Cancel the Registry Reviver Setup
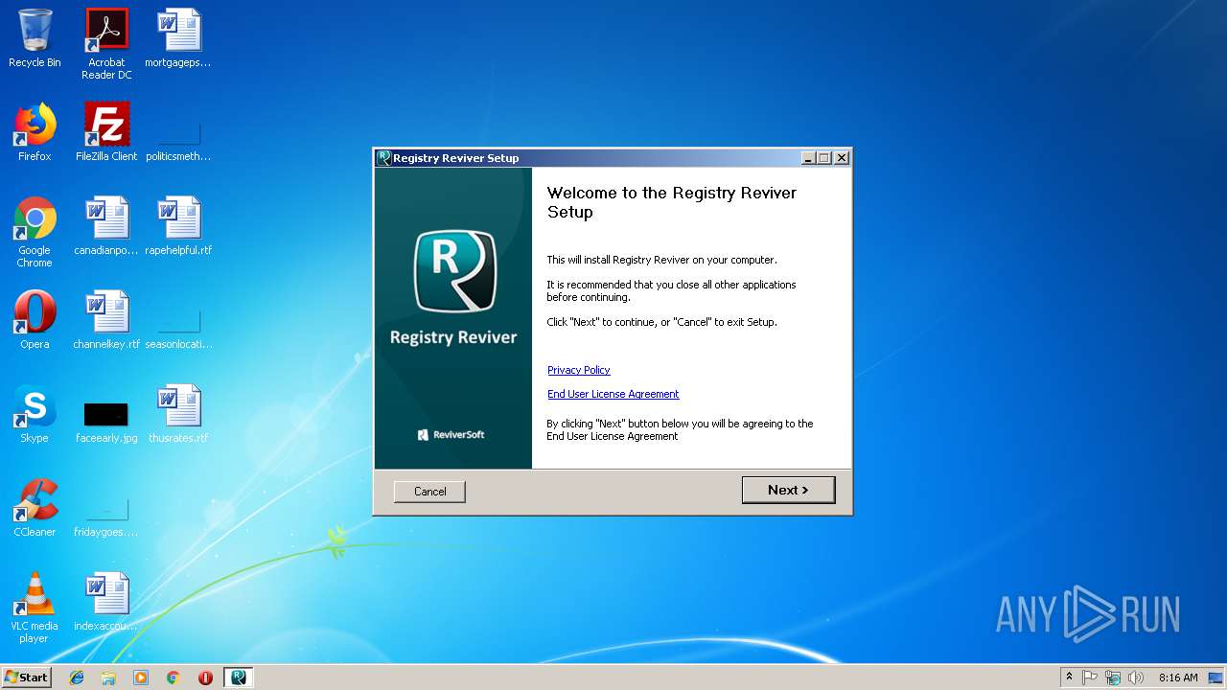Screen dimensions: 1227x690 (x=429, y=492)
